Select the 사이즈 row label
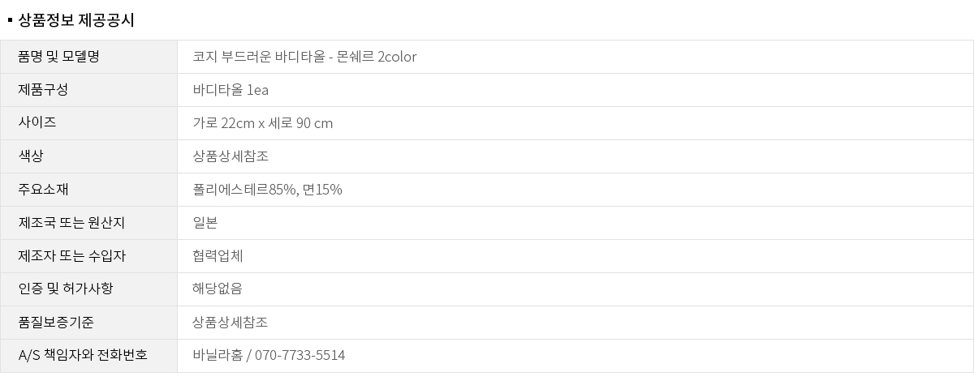974x385 pixels. tap(37, 123)
